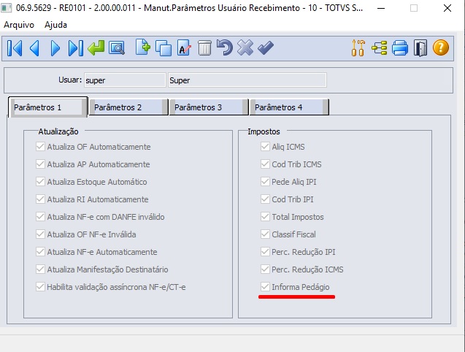465x352 pixels.
Task: Toggle the Total Impostos checkbox
Action: pos(265,217)
